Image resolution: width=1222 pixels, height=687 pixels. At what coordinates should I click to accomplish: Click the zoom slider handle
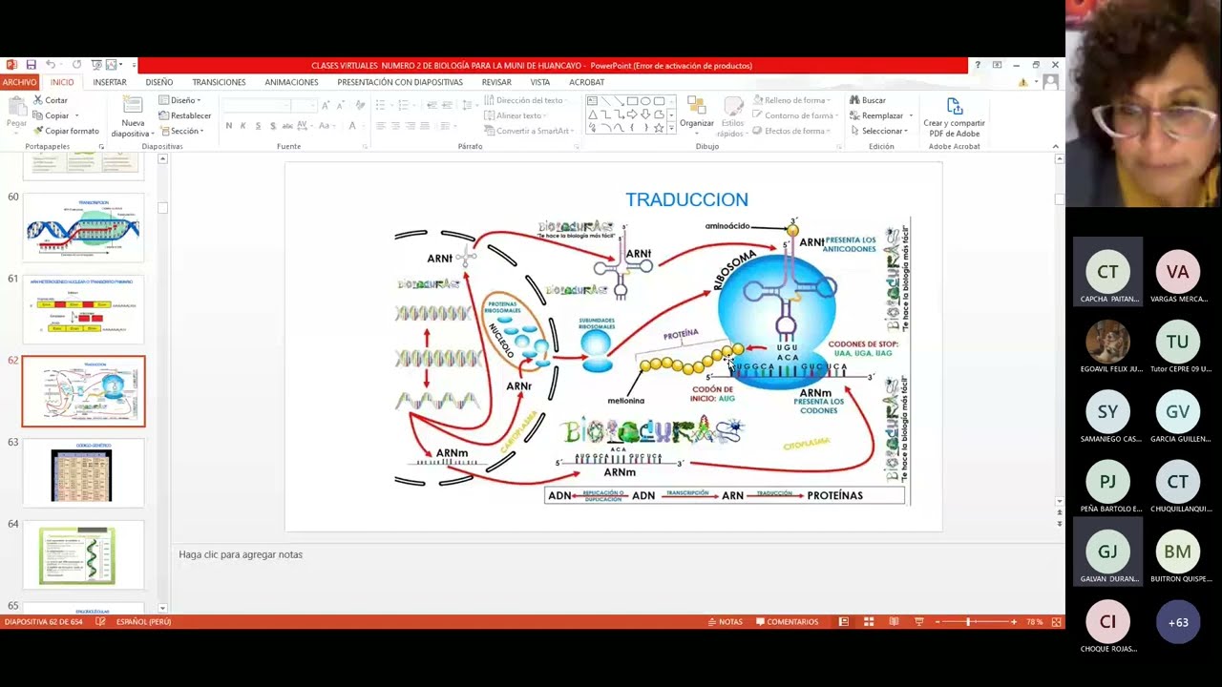[968, 621]
